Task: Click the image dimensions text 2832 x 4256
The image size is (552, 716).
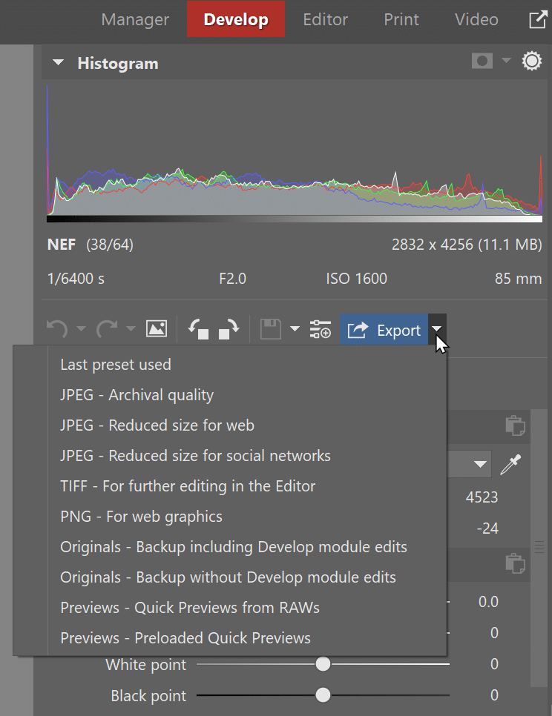Action: 433,245
